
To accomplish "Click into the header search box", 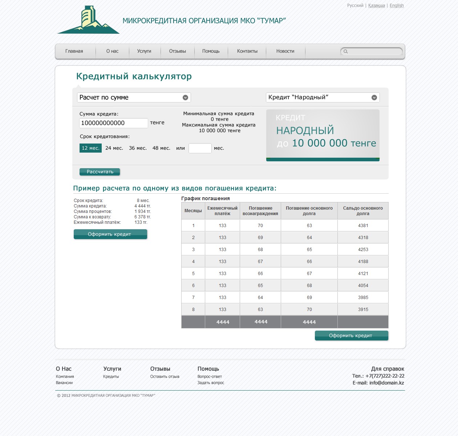I will click(x=372, y=52).
